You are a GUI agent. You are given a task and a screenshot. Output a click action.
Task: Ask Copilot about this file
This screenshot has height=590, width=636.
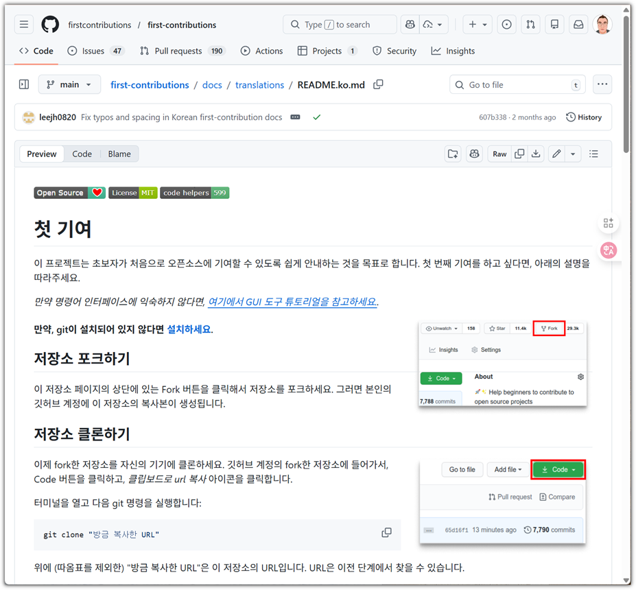[x=474, y=154]
